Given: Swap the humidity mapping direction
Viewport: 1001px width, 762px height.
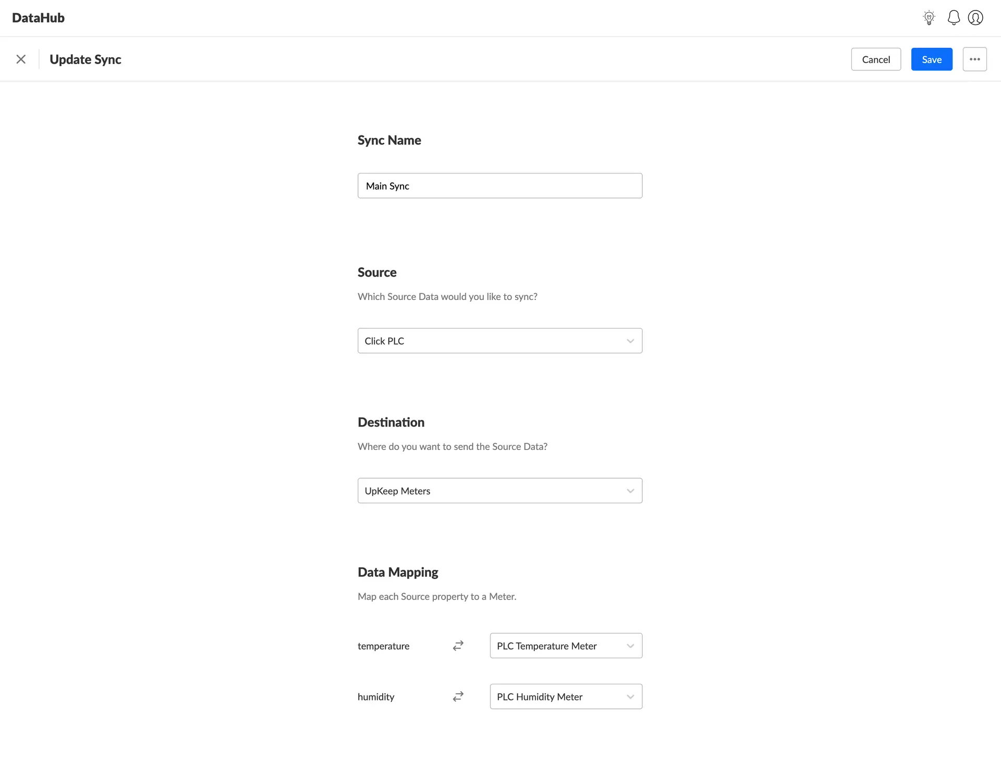Looking at the screenshot, I should click(x=458, y=696).
